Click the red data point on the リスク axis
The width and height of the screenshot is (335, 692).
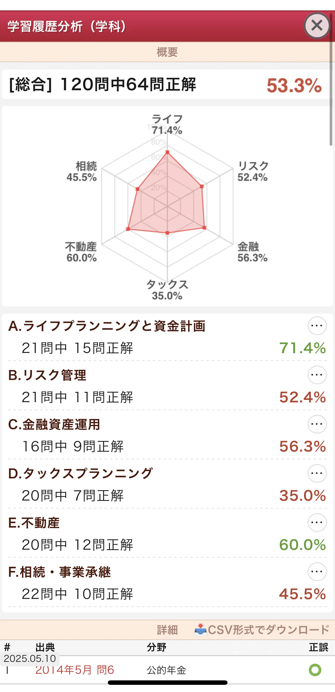[202, 186]
